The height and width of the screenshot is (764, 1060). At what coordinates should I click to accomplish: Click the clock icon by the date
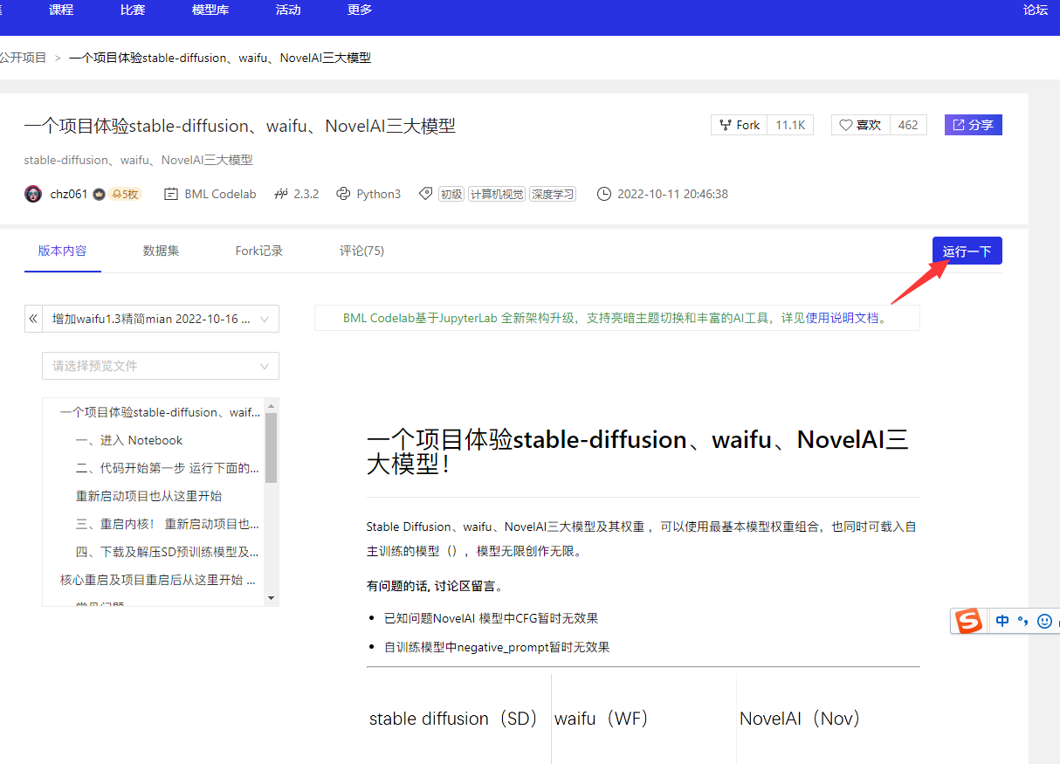coord(604,194)
